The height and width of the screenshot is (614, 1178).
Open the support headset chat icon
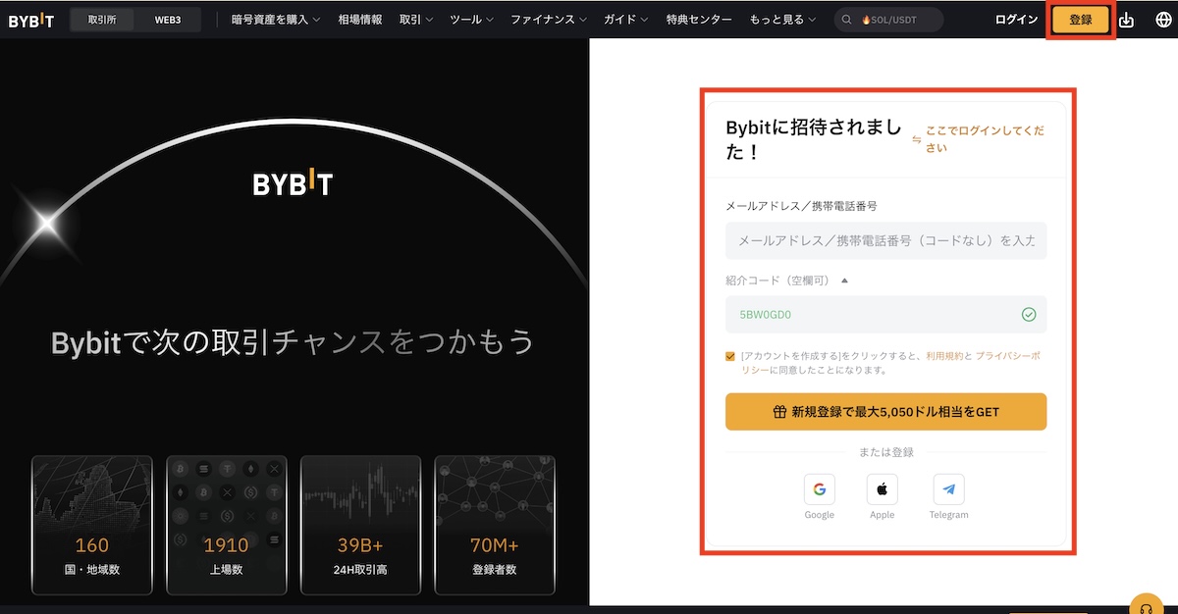[x=1146, y=607]
